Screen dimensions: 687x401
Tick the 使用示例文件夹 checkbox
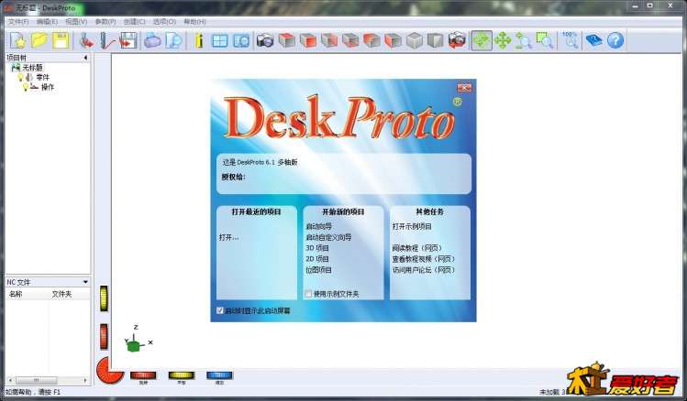click(x=308, y=294)
